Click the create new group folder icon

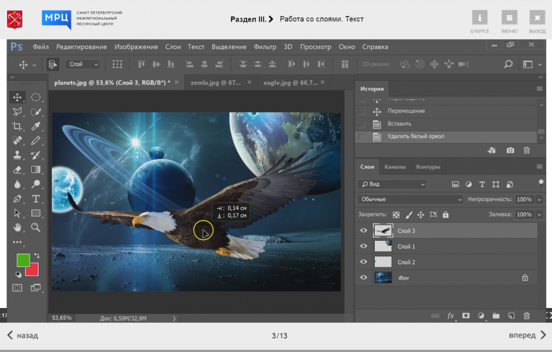click(496, 316)
